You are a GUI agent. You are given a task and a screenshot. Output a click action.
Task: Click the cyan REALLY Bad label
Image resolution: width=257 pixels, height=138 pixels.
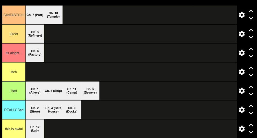tap(14, 110)
